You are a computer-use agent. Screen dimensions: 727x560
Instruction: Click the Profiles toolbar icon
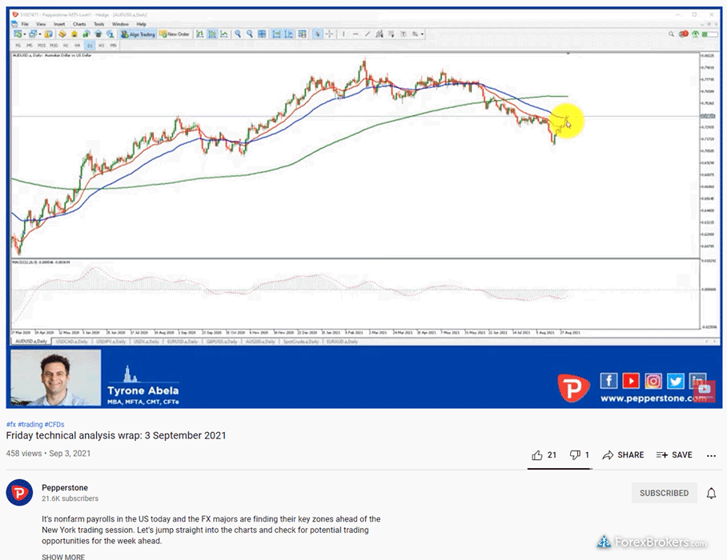pyautogui.click(x=33, y=34)
